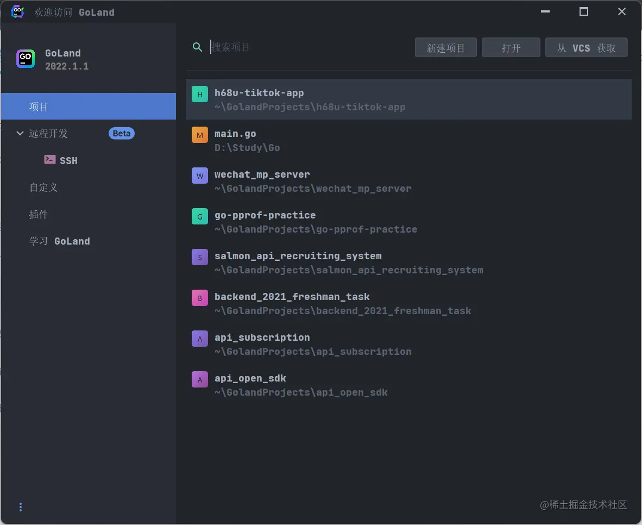This screenshot has width=642, height=525.
Task: Open options via three-dots gear icon
Action: pyautogui.click(x=21, y=507)
